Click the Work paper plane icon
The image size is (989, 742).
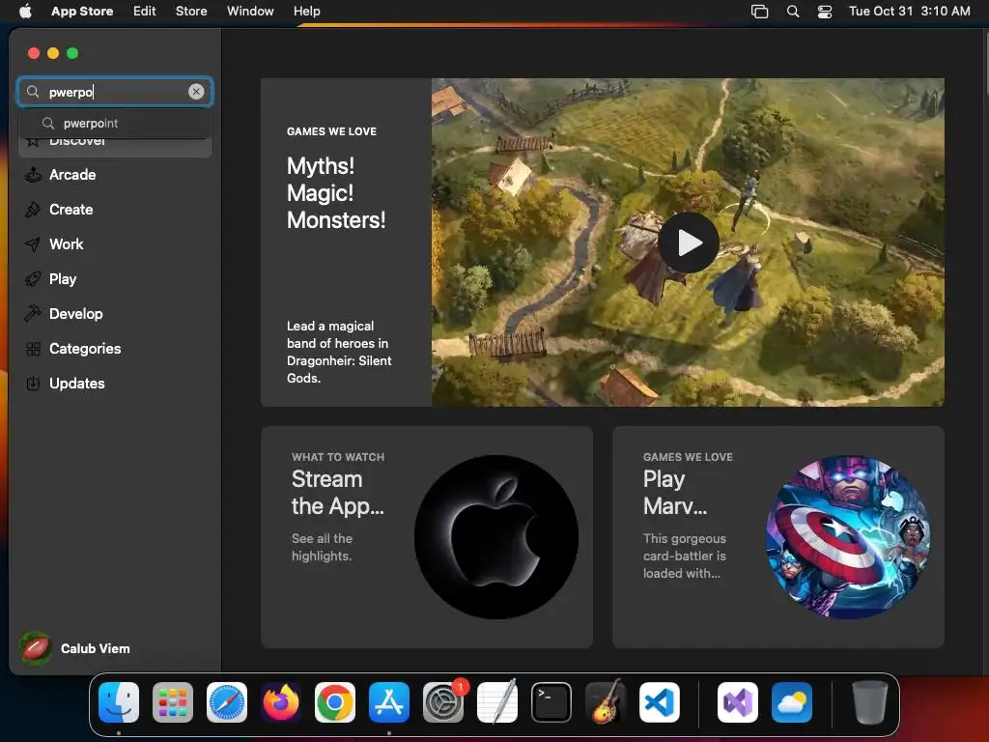(x=33, y=244)
